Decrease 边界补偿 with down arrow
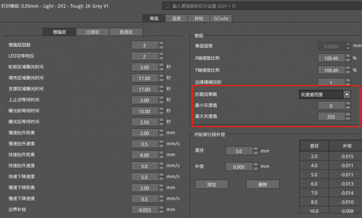 161,212
